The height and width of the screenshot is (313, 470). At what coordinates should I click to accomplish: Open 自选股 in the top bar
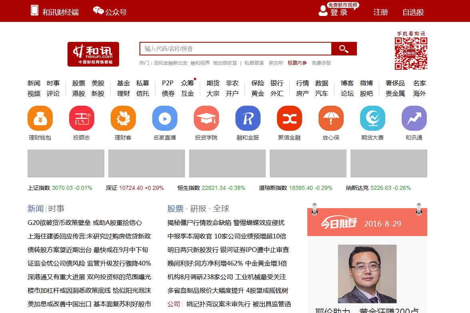pos(413,12)
